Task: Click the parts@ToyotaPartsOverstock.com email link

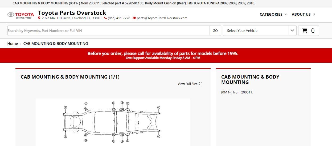Action: click(162, 18)
